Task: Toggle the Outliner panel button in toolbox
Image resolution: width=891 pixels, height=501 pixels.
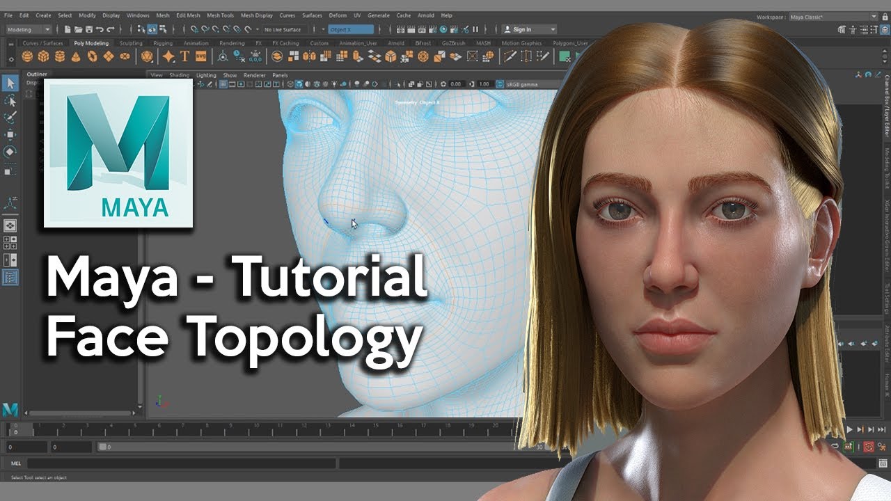Action: coord(10,276)
